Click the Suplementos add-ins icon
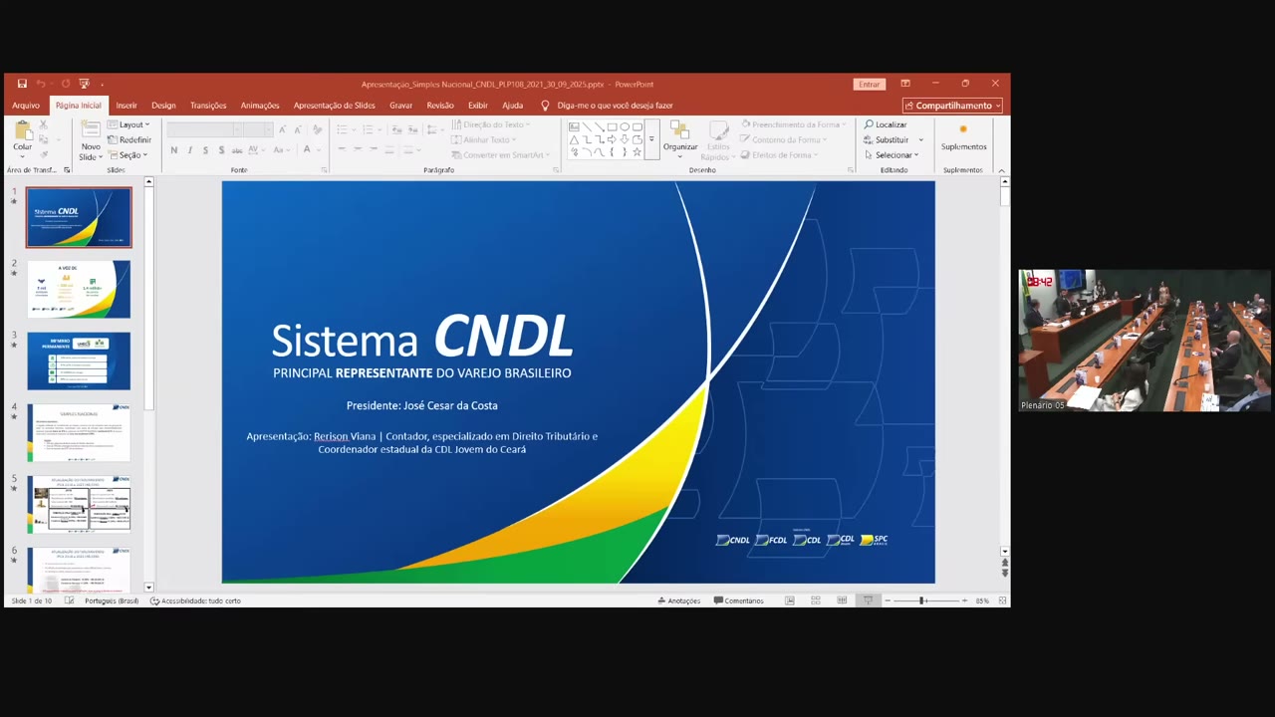Image resolution: width=1275 pixels, height=717 pixels. pos(963,129)
